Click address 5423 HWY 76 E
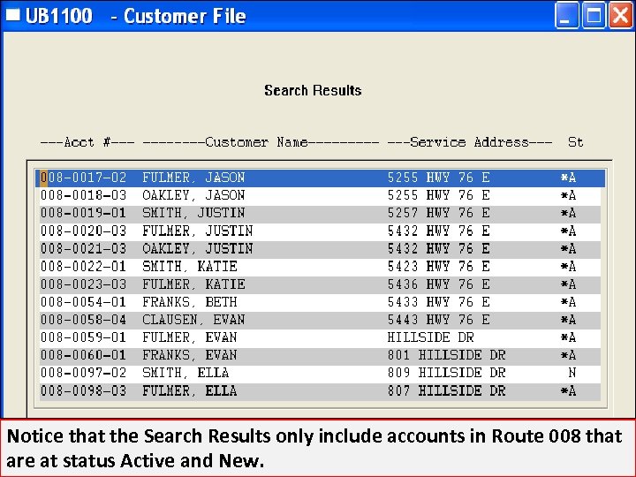 click(438, 267)
